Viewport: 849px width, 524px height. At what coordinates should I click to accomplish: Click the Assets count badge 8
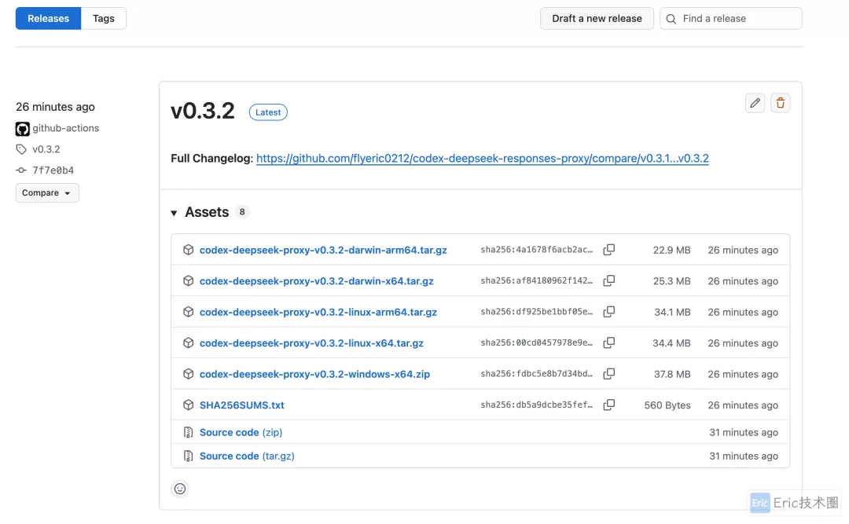point(242,211)
